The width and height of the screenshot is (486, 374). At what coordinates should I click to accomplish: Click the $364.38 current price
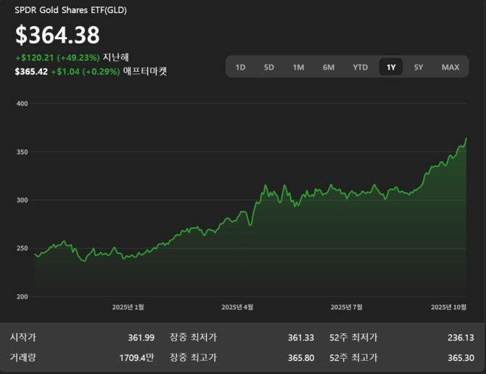(57, 35)
